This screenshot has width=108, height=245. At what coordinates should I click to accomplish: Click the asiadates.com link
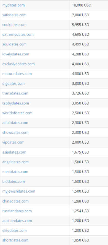pyautogui.click(x=14, y=152)
